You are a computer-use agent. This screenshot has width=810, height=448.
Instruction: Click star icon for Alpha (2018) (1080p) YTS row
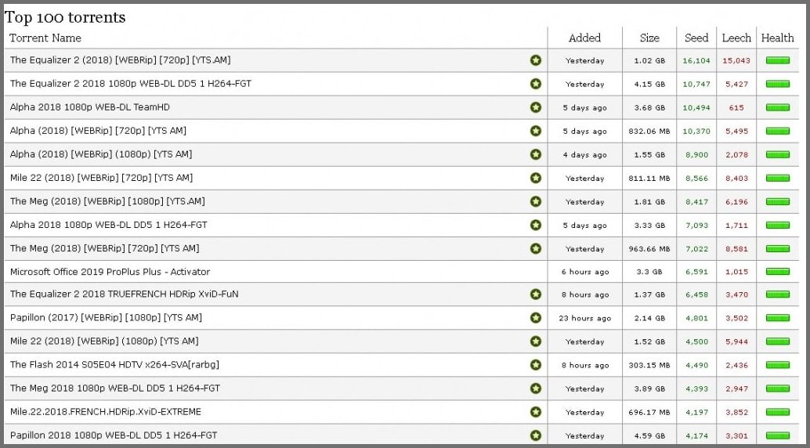[x=536, y=154]
